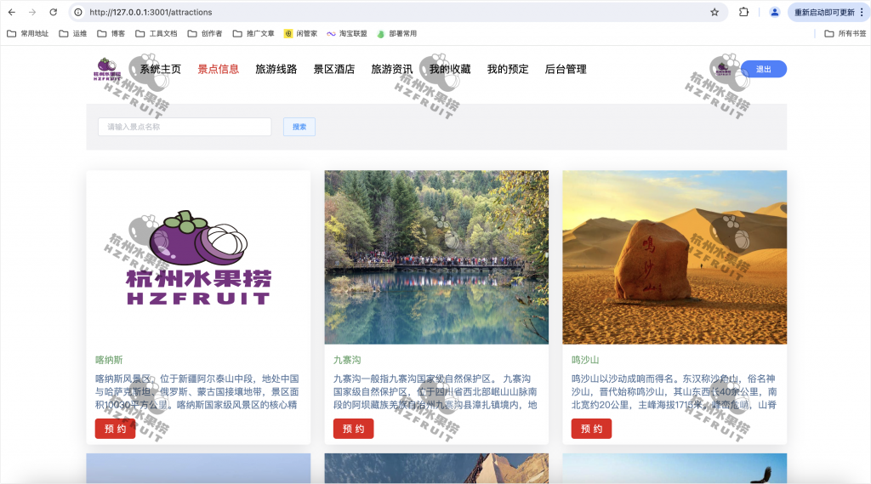
Task: Click the 鸣沙山 title link
Action: pos(585,360)
